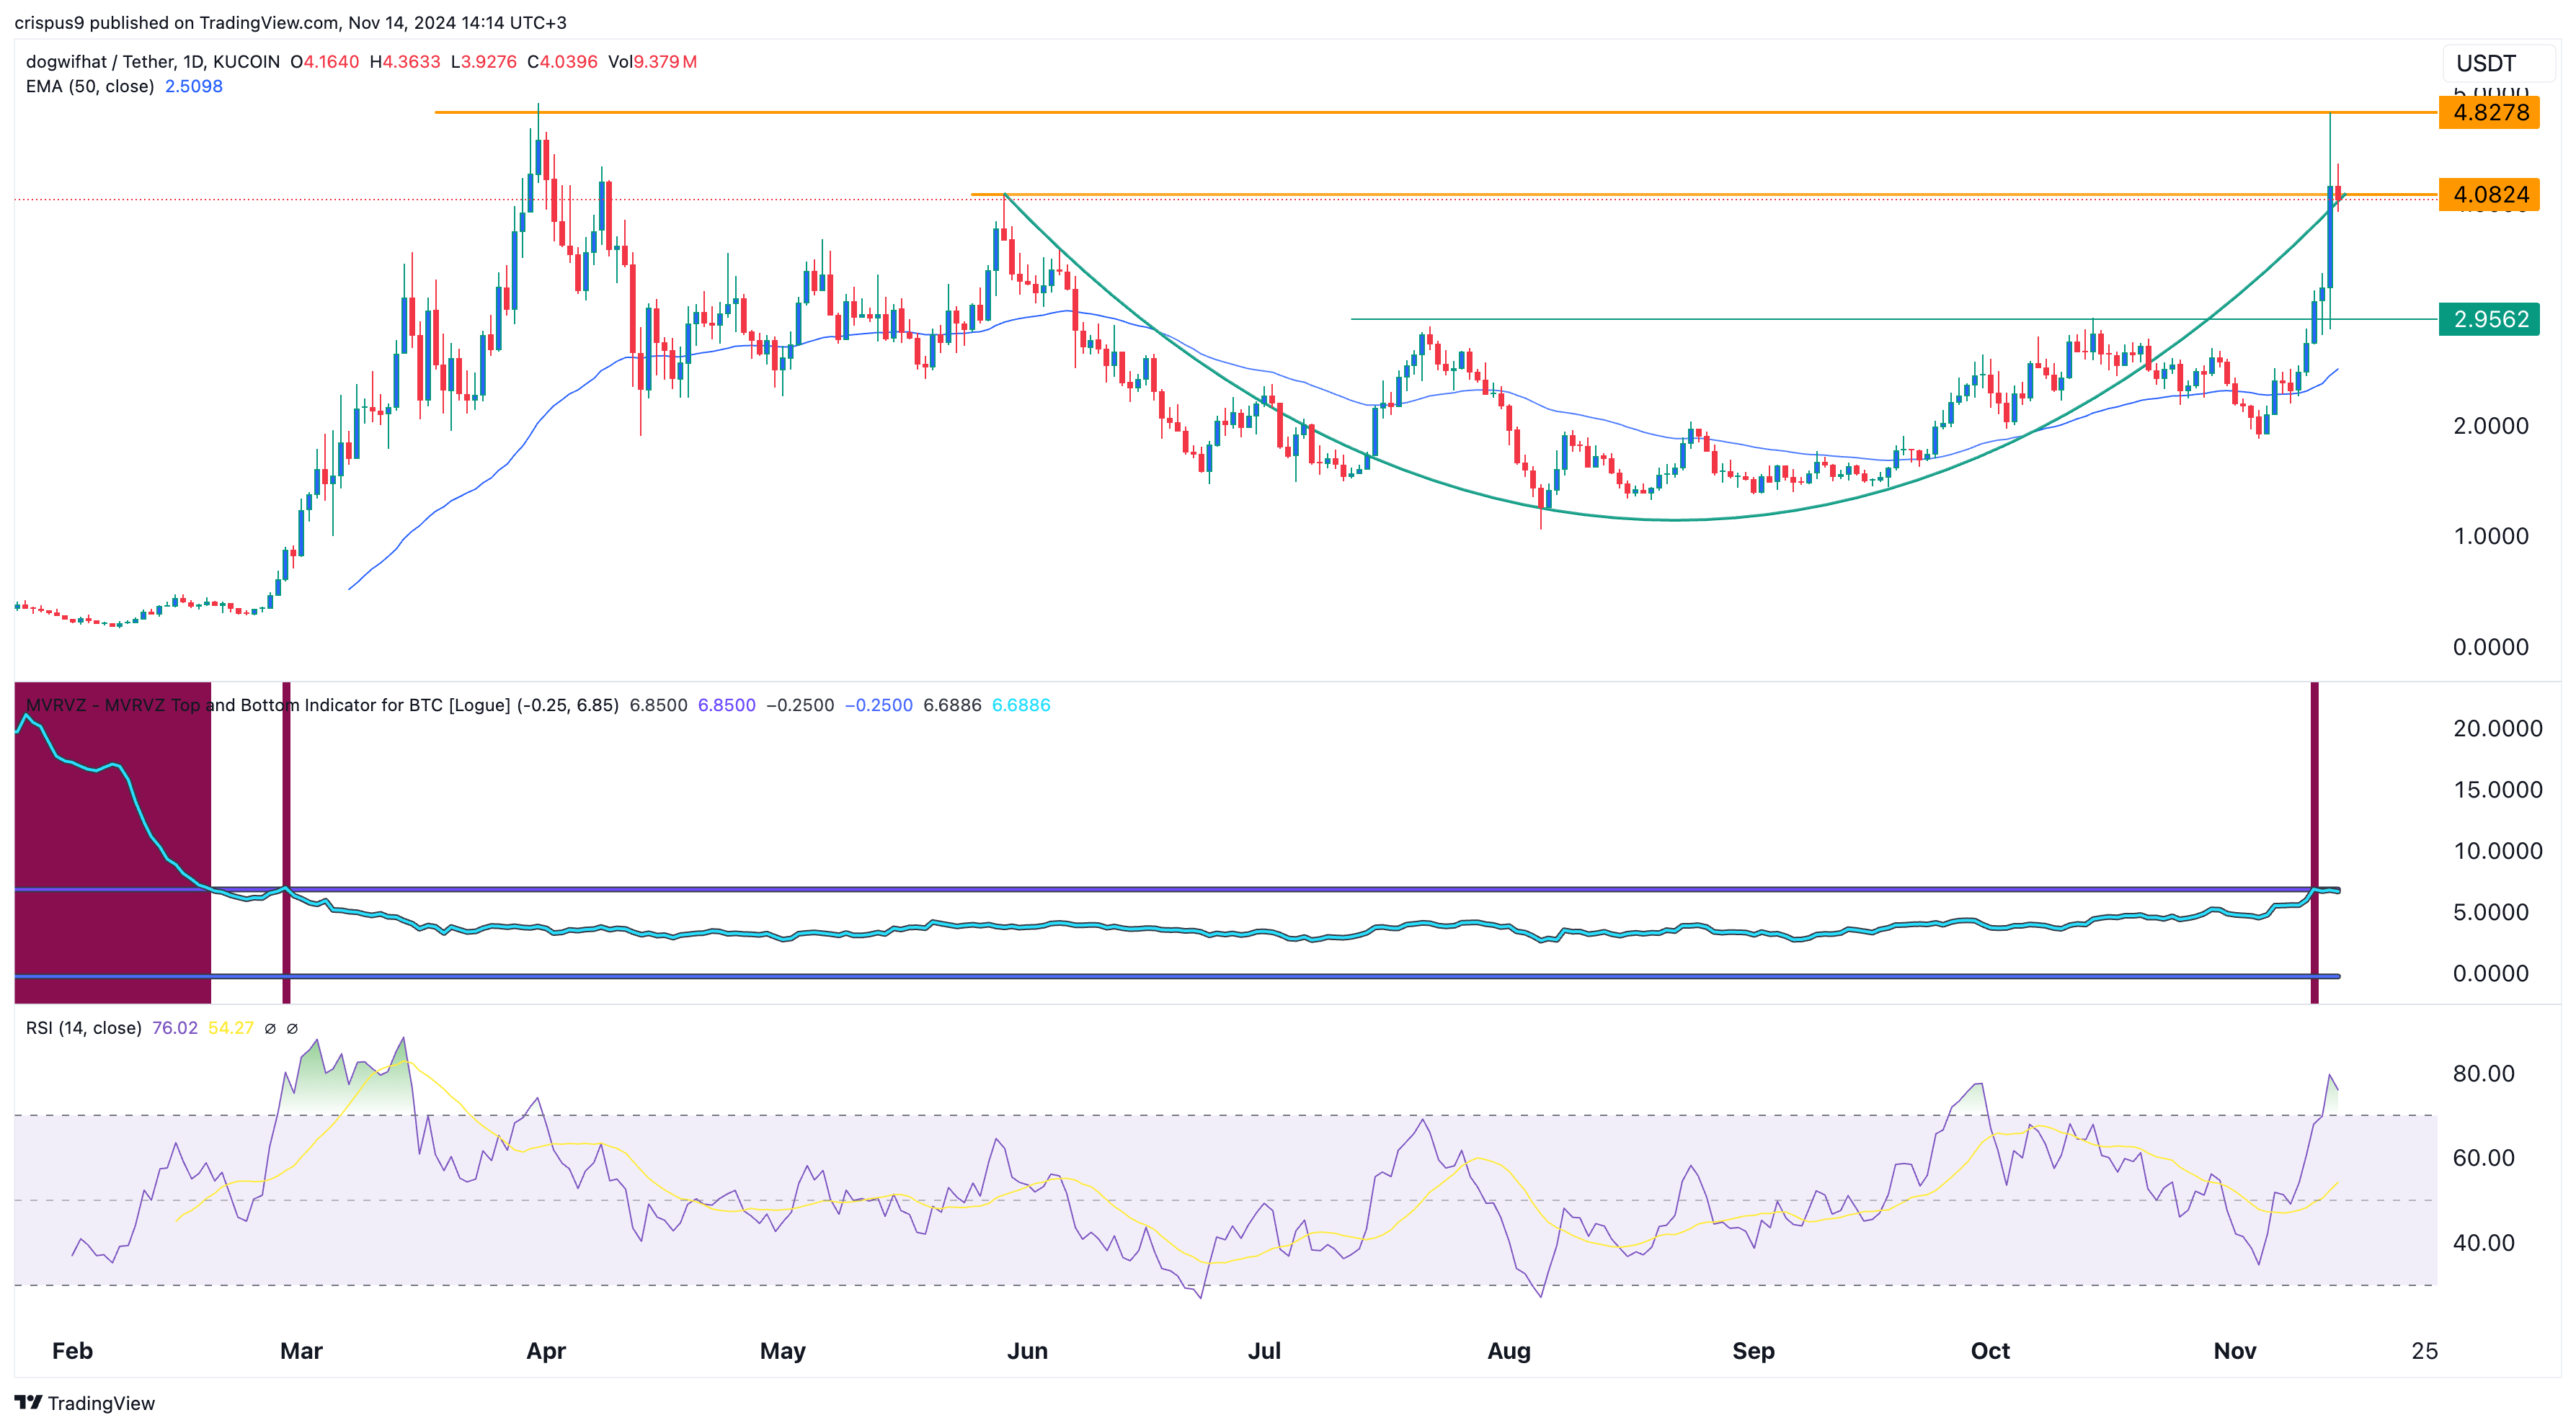Click the purple 6.8500 MVRVZ value
Screen dimensions: 2576x1428
coord(727,705)
